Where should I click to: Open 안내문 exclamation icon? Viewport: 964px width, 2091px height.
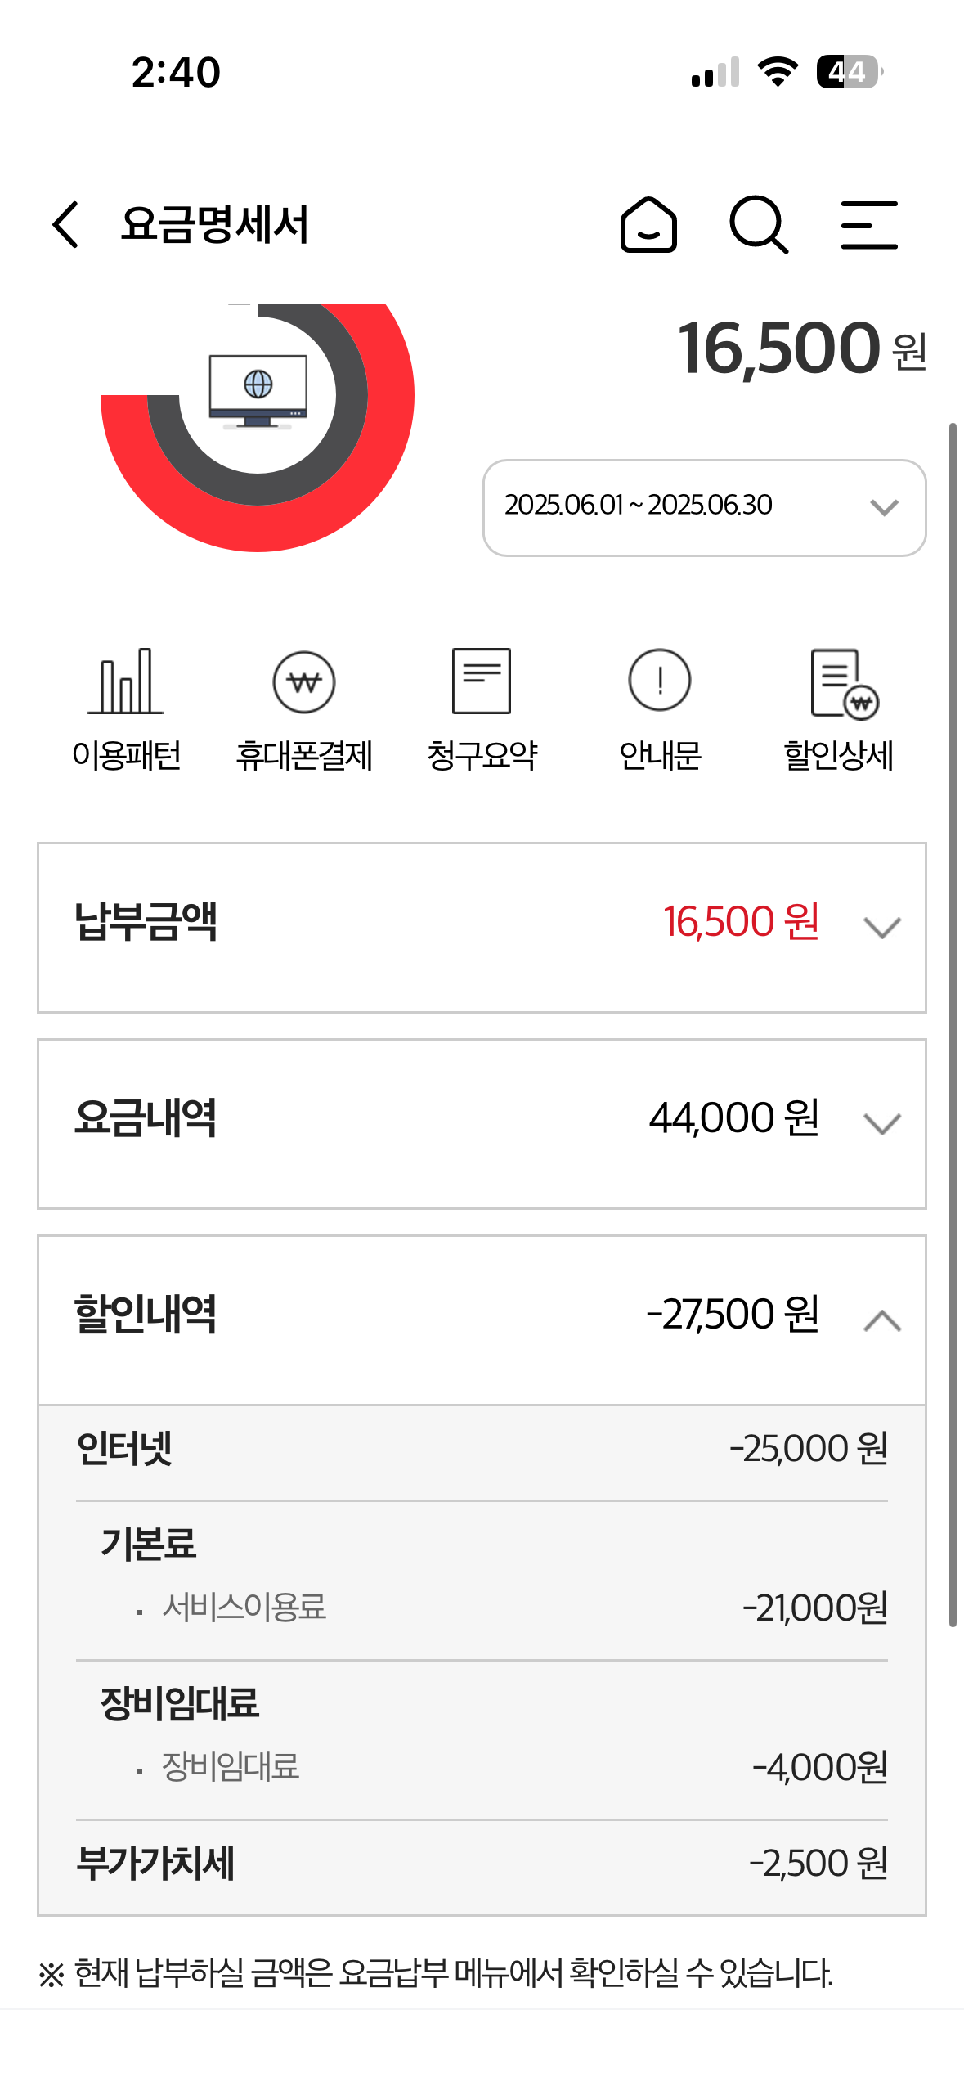click(660, 681)
